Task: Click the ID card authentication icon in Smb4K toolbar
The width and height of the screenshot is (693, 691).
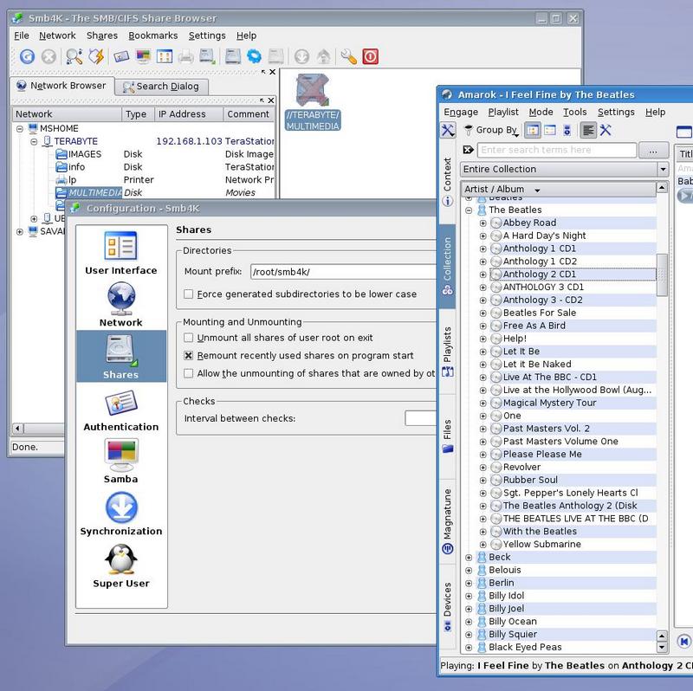Action: coord(121,56)
